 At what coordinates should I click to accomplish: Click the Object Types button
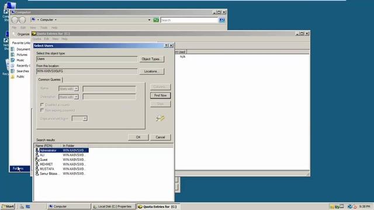pos(152,59)
